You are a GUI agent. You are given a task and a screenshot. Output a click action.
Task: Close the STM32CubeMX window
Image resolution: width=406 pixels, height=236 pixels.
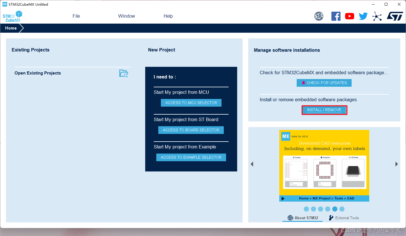tap(399, 4)
